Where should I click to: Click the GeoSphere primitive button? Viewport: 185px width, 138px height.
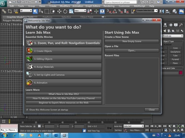click(x=175, y=52)
